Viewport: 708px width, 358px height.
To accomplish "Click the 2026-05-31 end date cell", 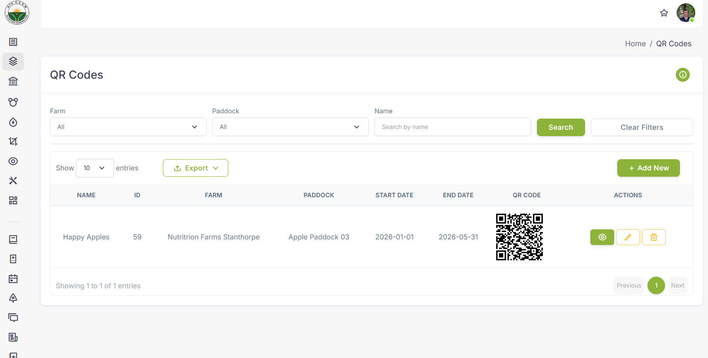I will tap(458, 237).
